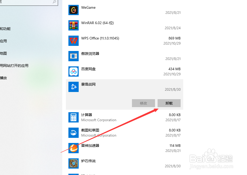The width and height of the screenshot is (247, 175).
Task: Click the 869 MB size of WPS Office
Action: [174, 38]
